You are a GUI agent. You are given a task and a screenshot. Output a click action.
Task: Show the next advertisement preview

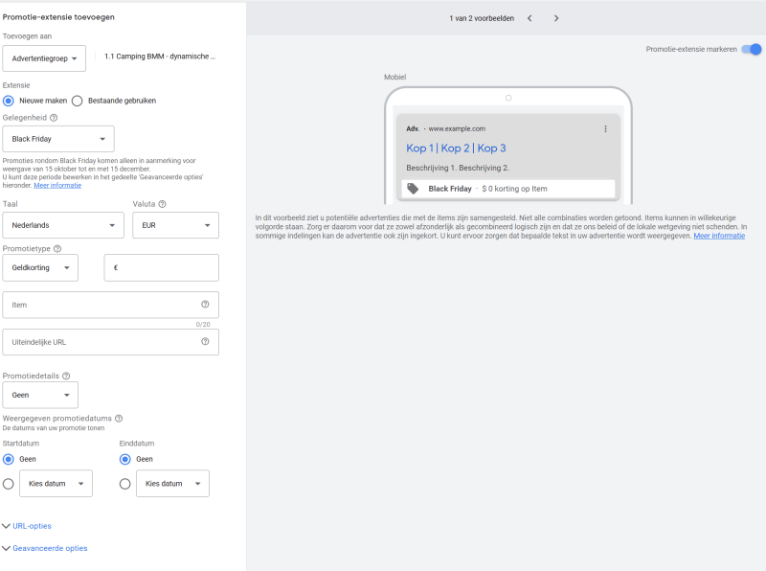[x=556, y=17]
